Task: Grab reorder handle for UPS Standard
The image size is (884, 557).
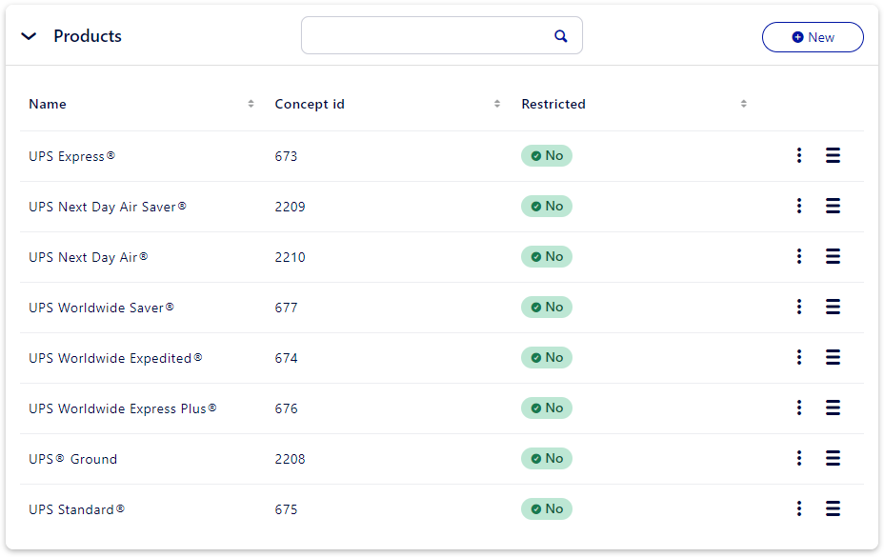Action: pos(833,508)
